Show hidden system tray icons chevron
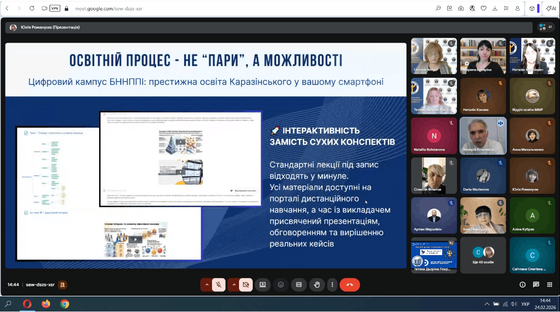Image resolution: width=560 pixels, height=312 pixels. pos(487,304)
